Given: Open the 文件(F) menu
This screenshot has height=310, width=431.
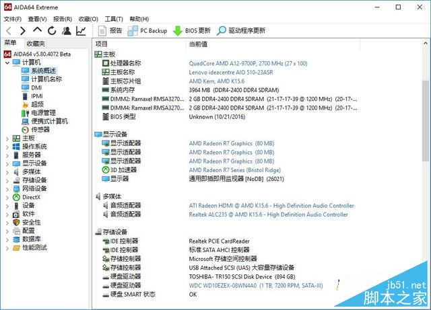Looking at the screenshot, I should pos(13,19).
